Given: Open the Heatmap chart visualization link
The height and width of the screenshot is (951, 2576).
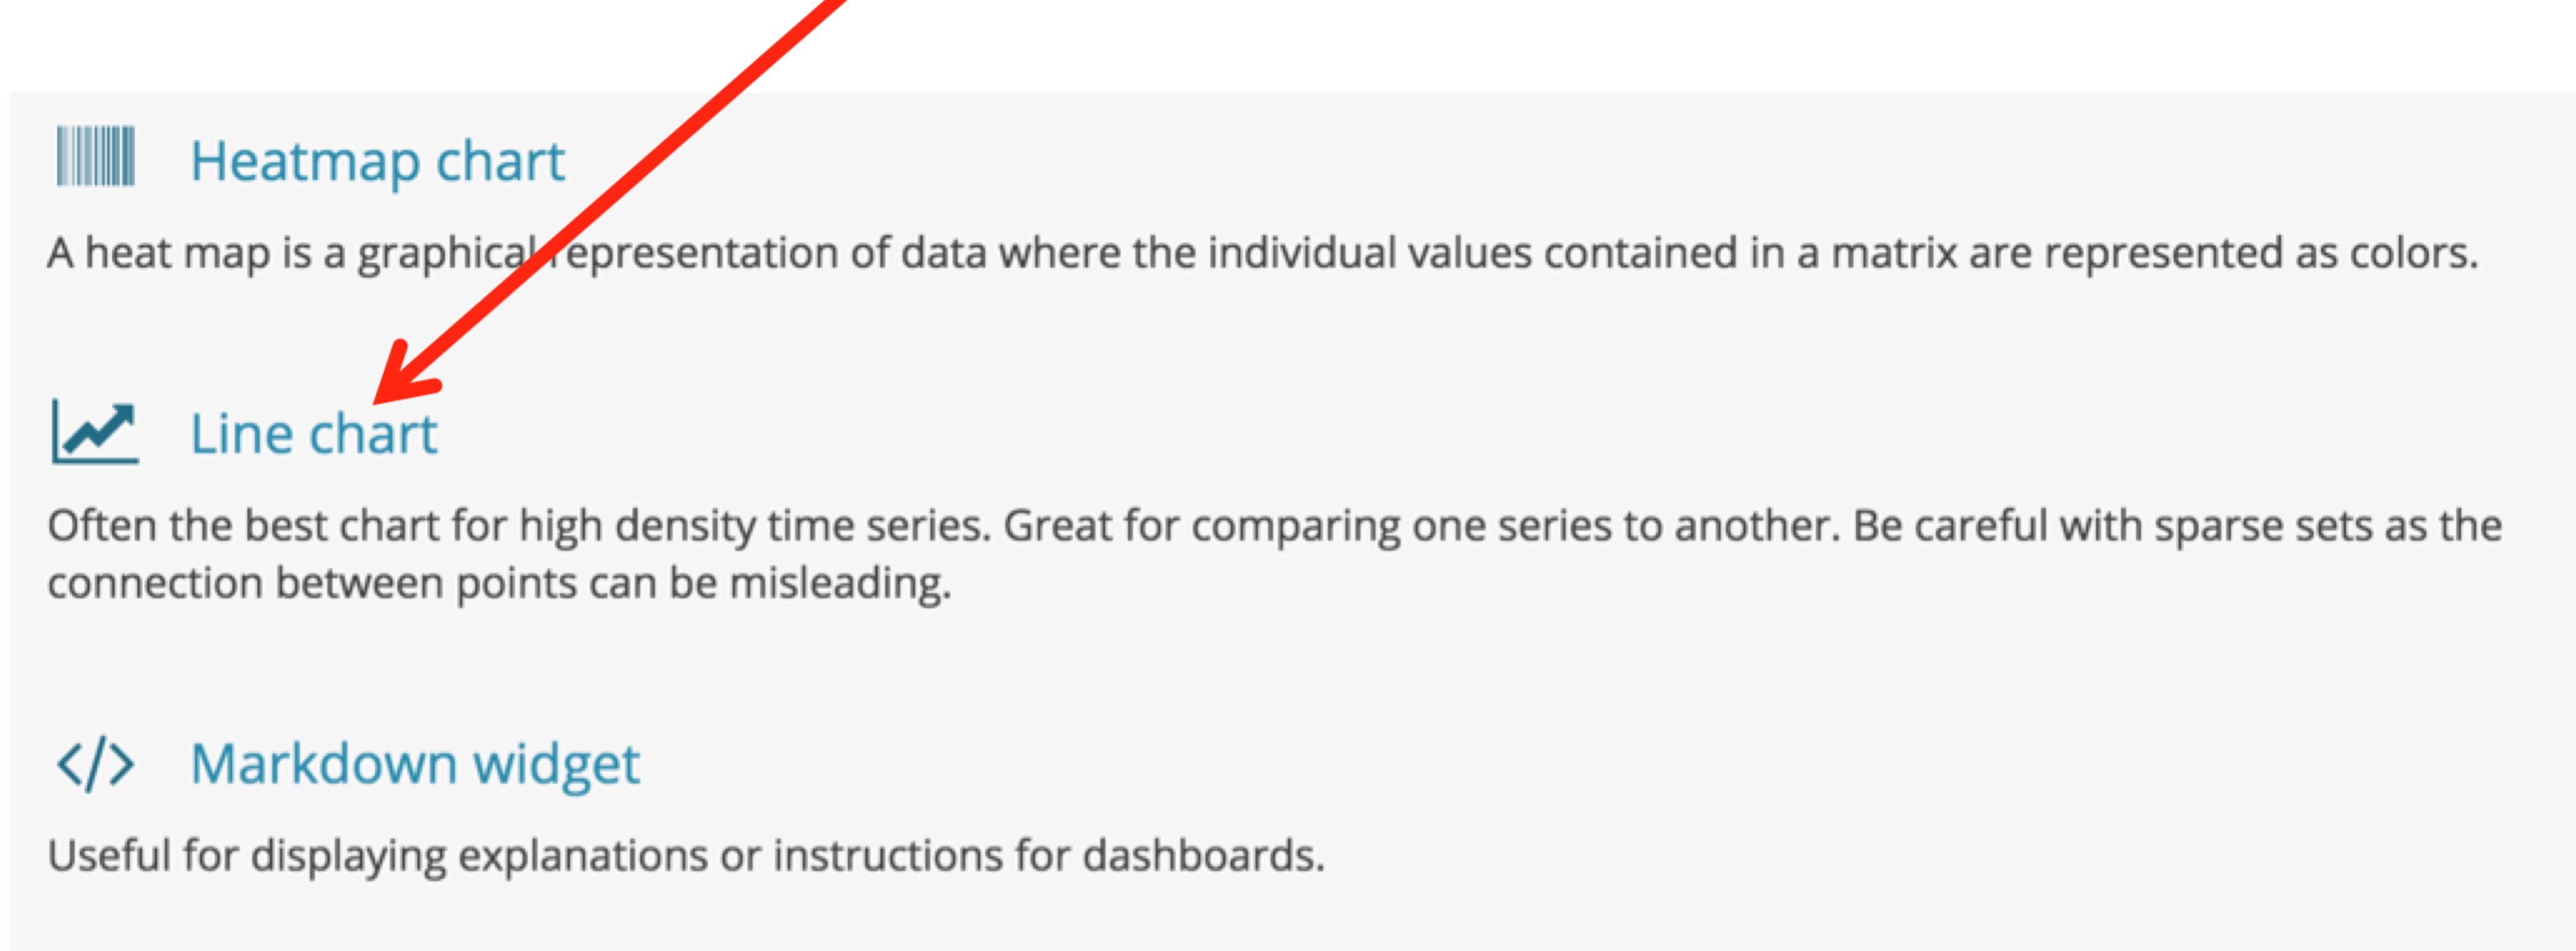Looking at the screenshot, I should (377, 161).
